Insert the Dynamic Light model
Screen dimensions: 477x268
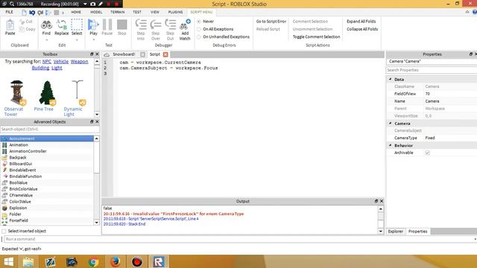[78, 92]
